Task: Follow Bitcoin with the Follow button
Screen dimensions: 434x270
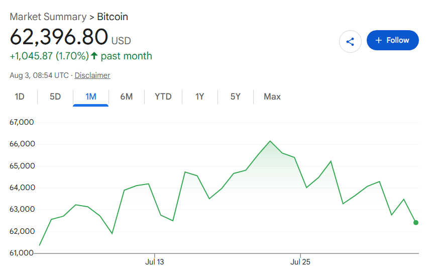Action: (392, 40)
